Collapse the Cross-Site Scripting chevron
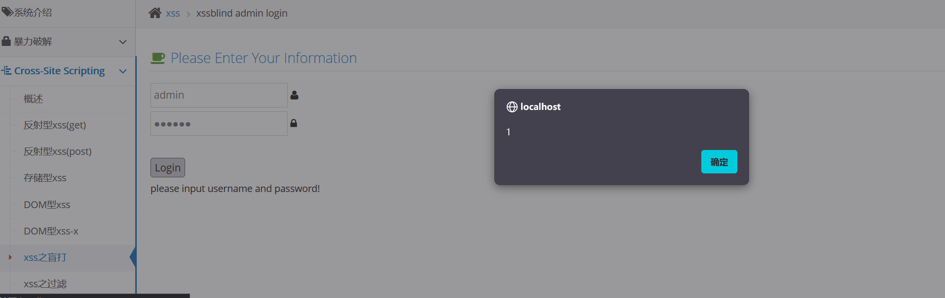The height and width of the screenshot is (298, 945). click(x=123, y=71)
